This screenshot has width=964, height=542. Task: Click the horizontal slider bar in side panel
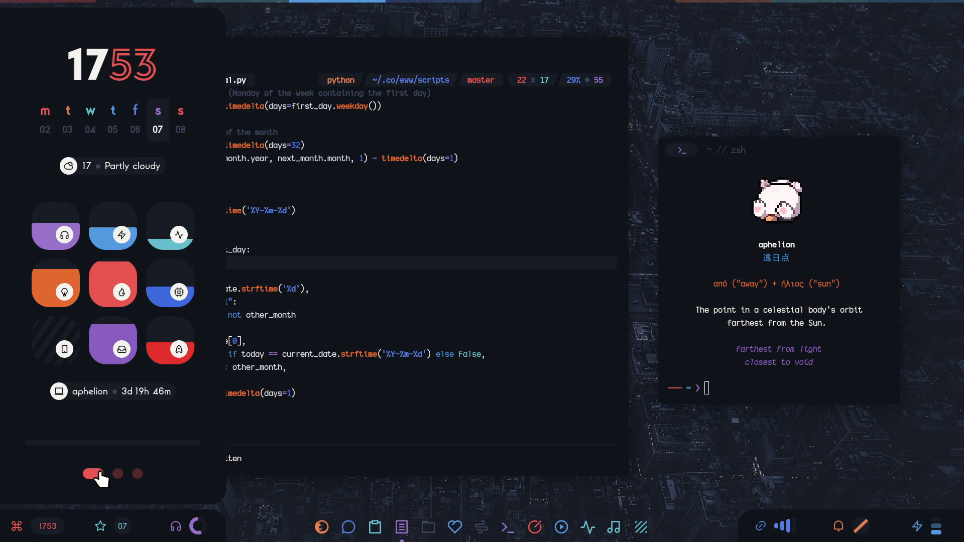click(x=113, y=443)
